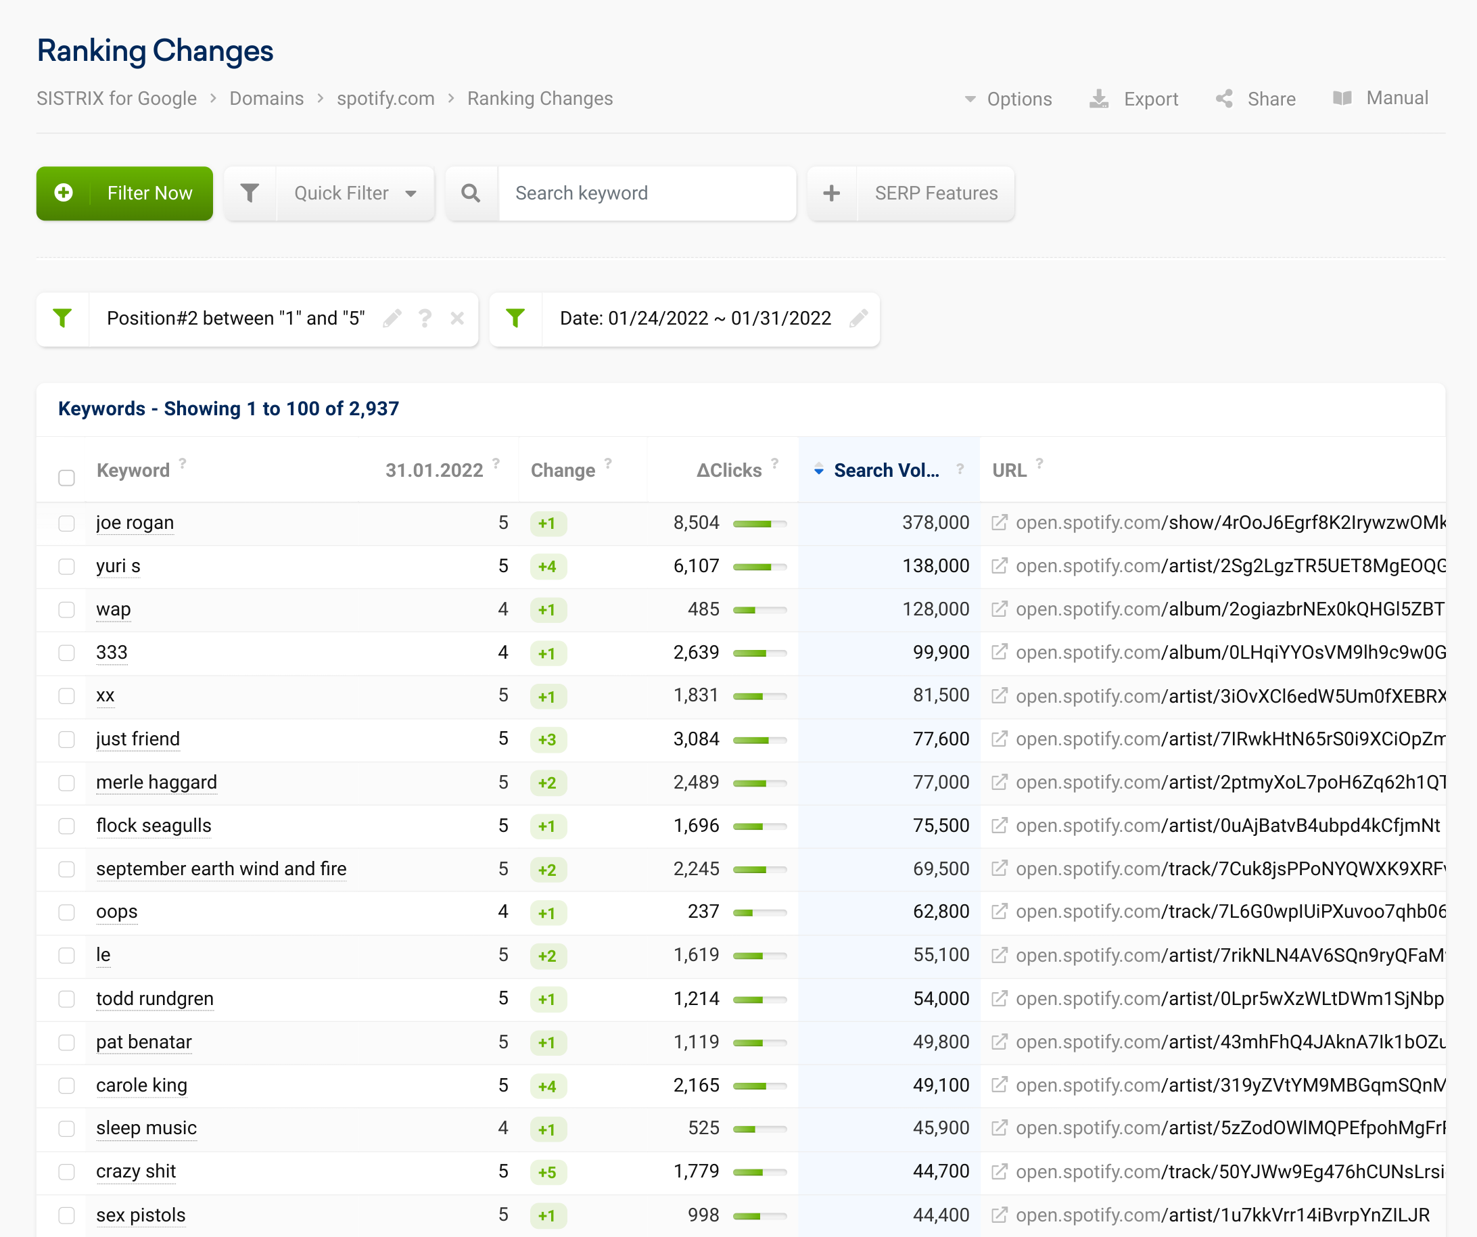
Task: Select the merle haggard row checkbox
Action: click(67, 783)
